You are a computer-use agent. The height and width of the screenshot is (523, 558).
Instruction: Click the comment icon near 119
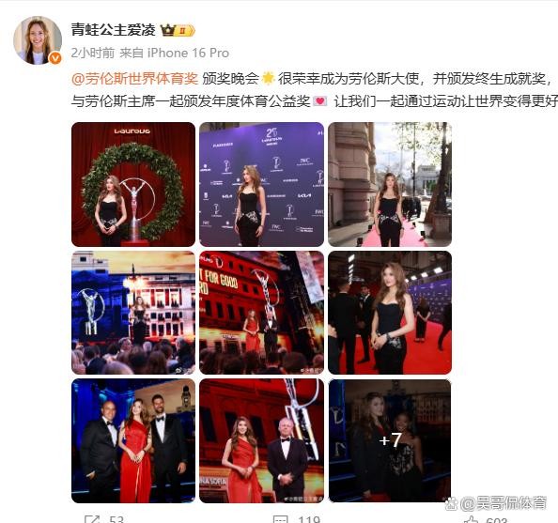(x=280, y=519)
